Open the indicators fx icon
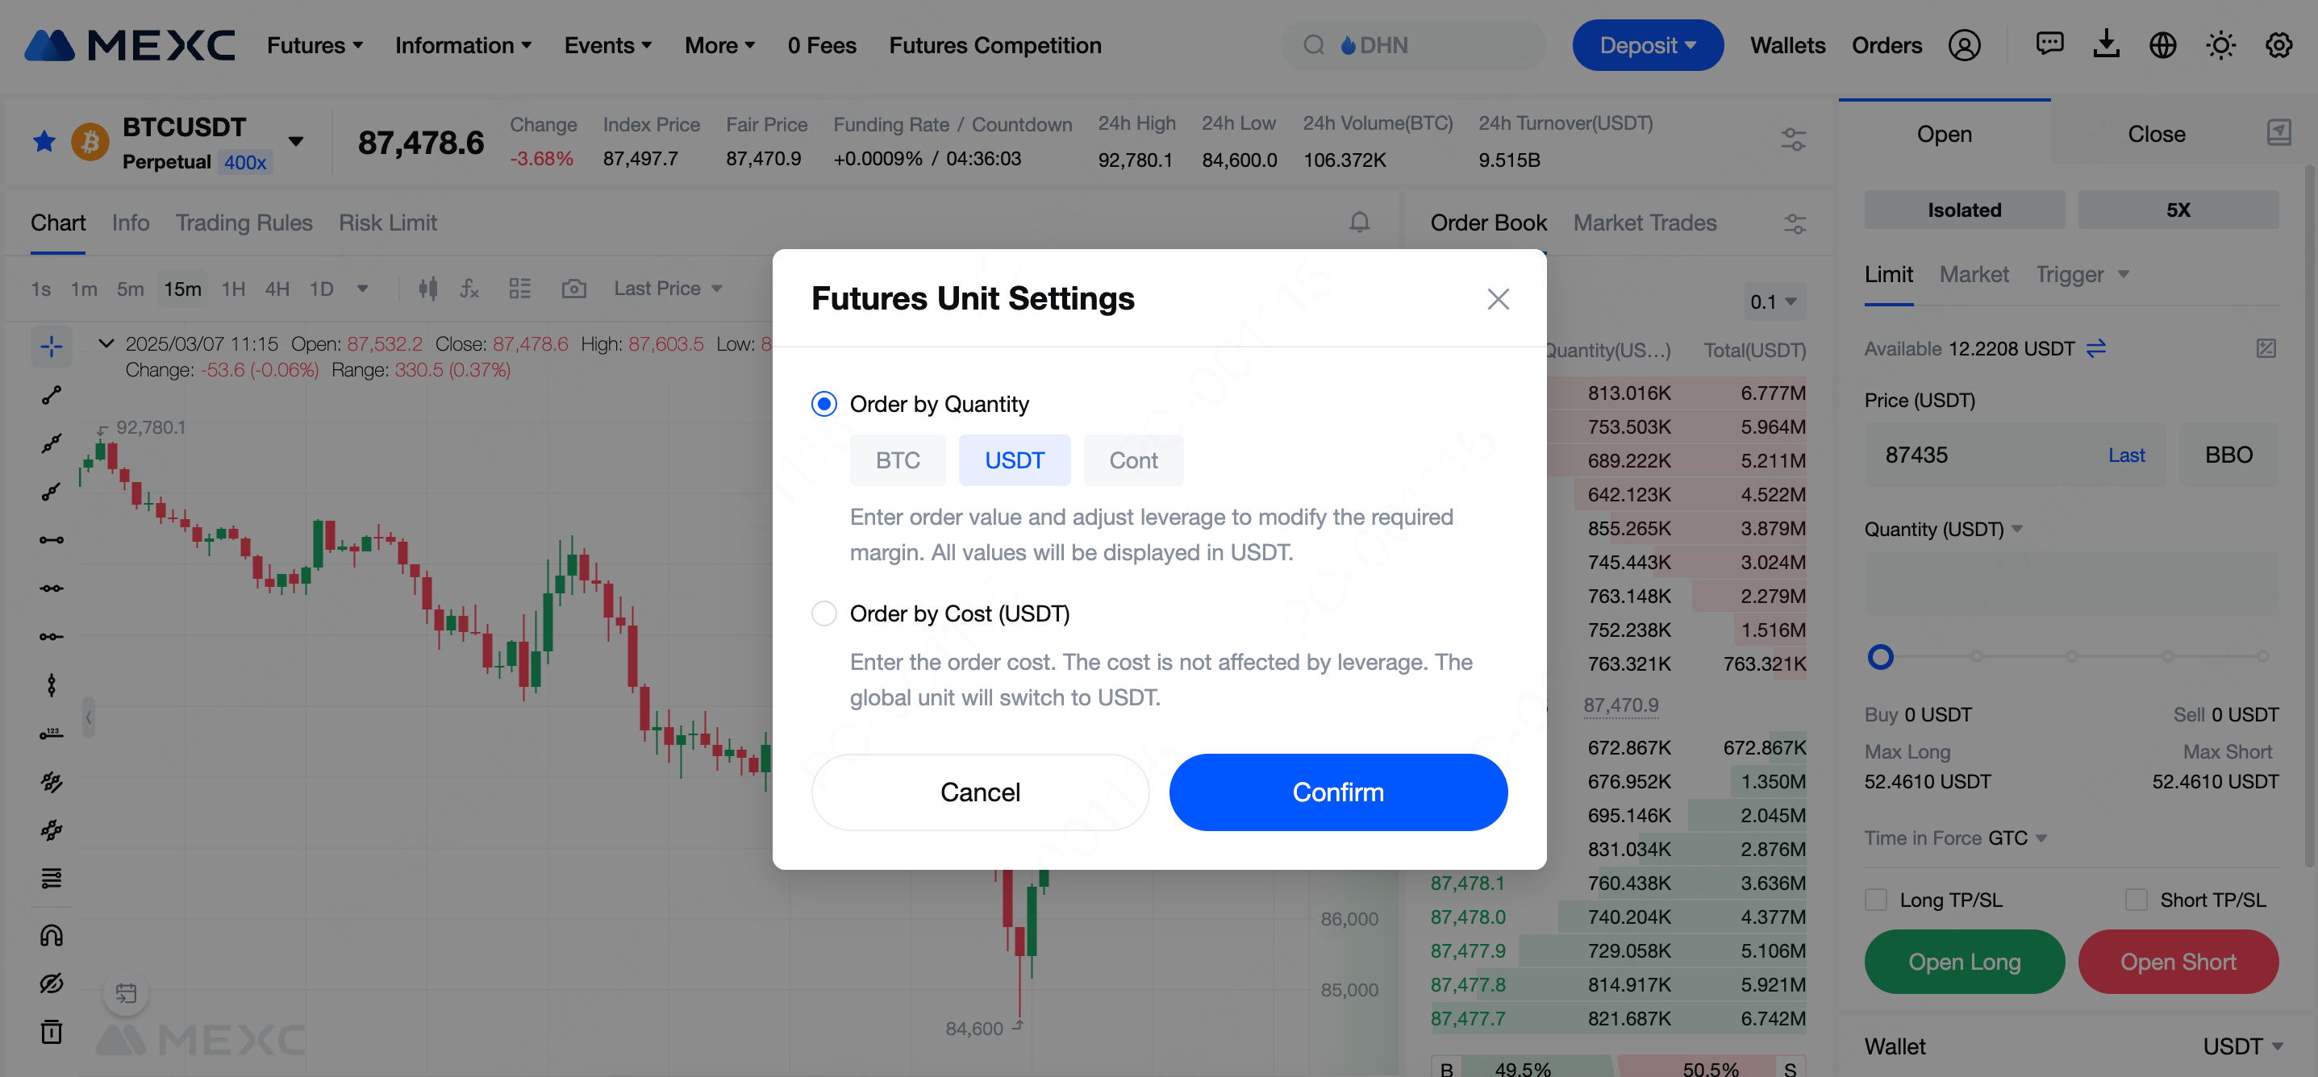The height and width of the screenshot is (1077, 2318). coord(469,289)
